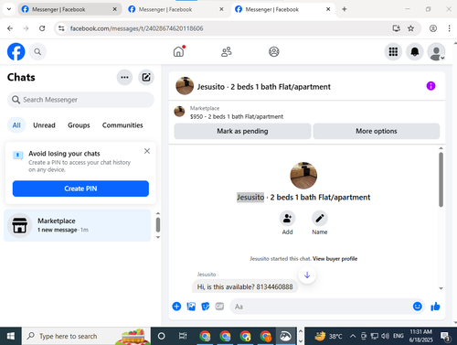The width and height of the screenshot is (457, 345).
Task: Click the Name edit pencil icon
Action: point(320,219)
